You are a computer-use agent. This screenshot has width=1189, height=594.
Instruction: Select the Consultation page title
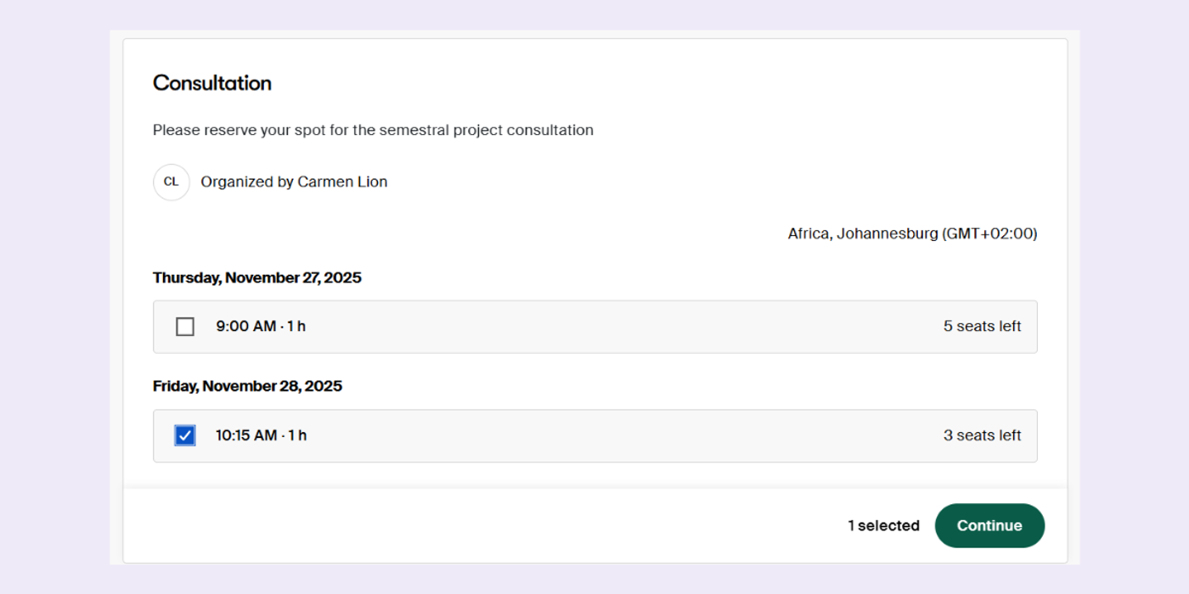[211, 82]
